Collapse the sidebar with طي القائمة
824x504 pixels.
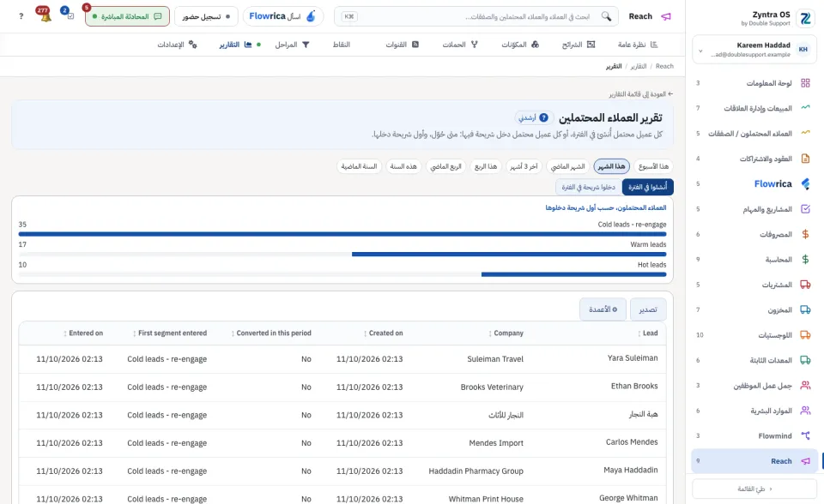click(x=754, y=489)
